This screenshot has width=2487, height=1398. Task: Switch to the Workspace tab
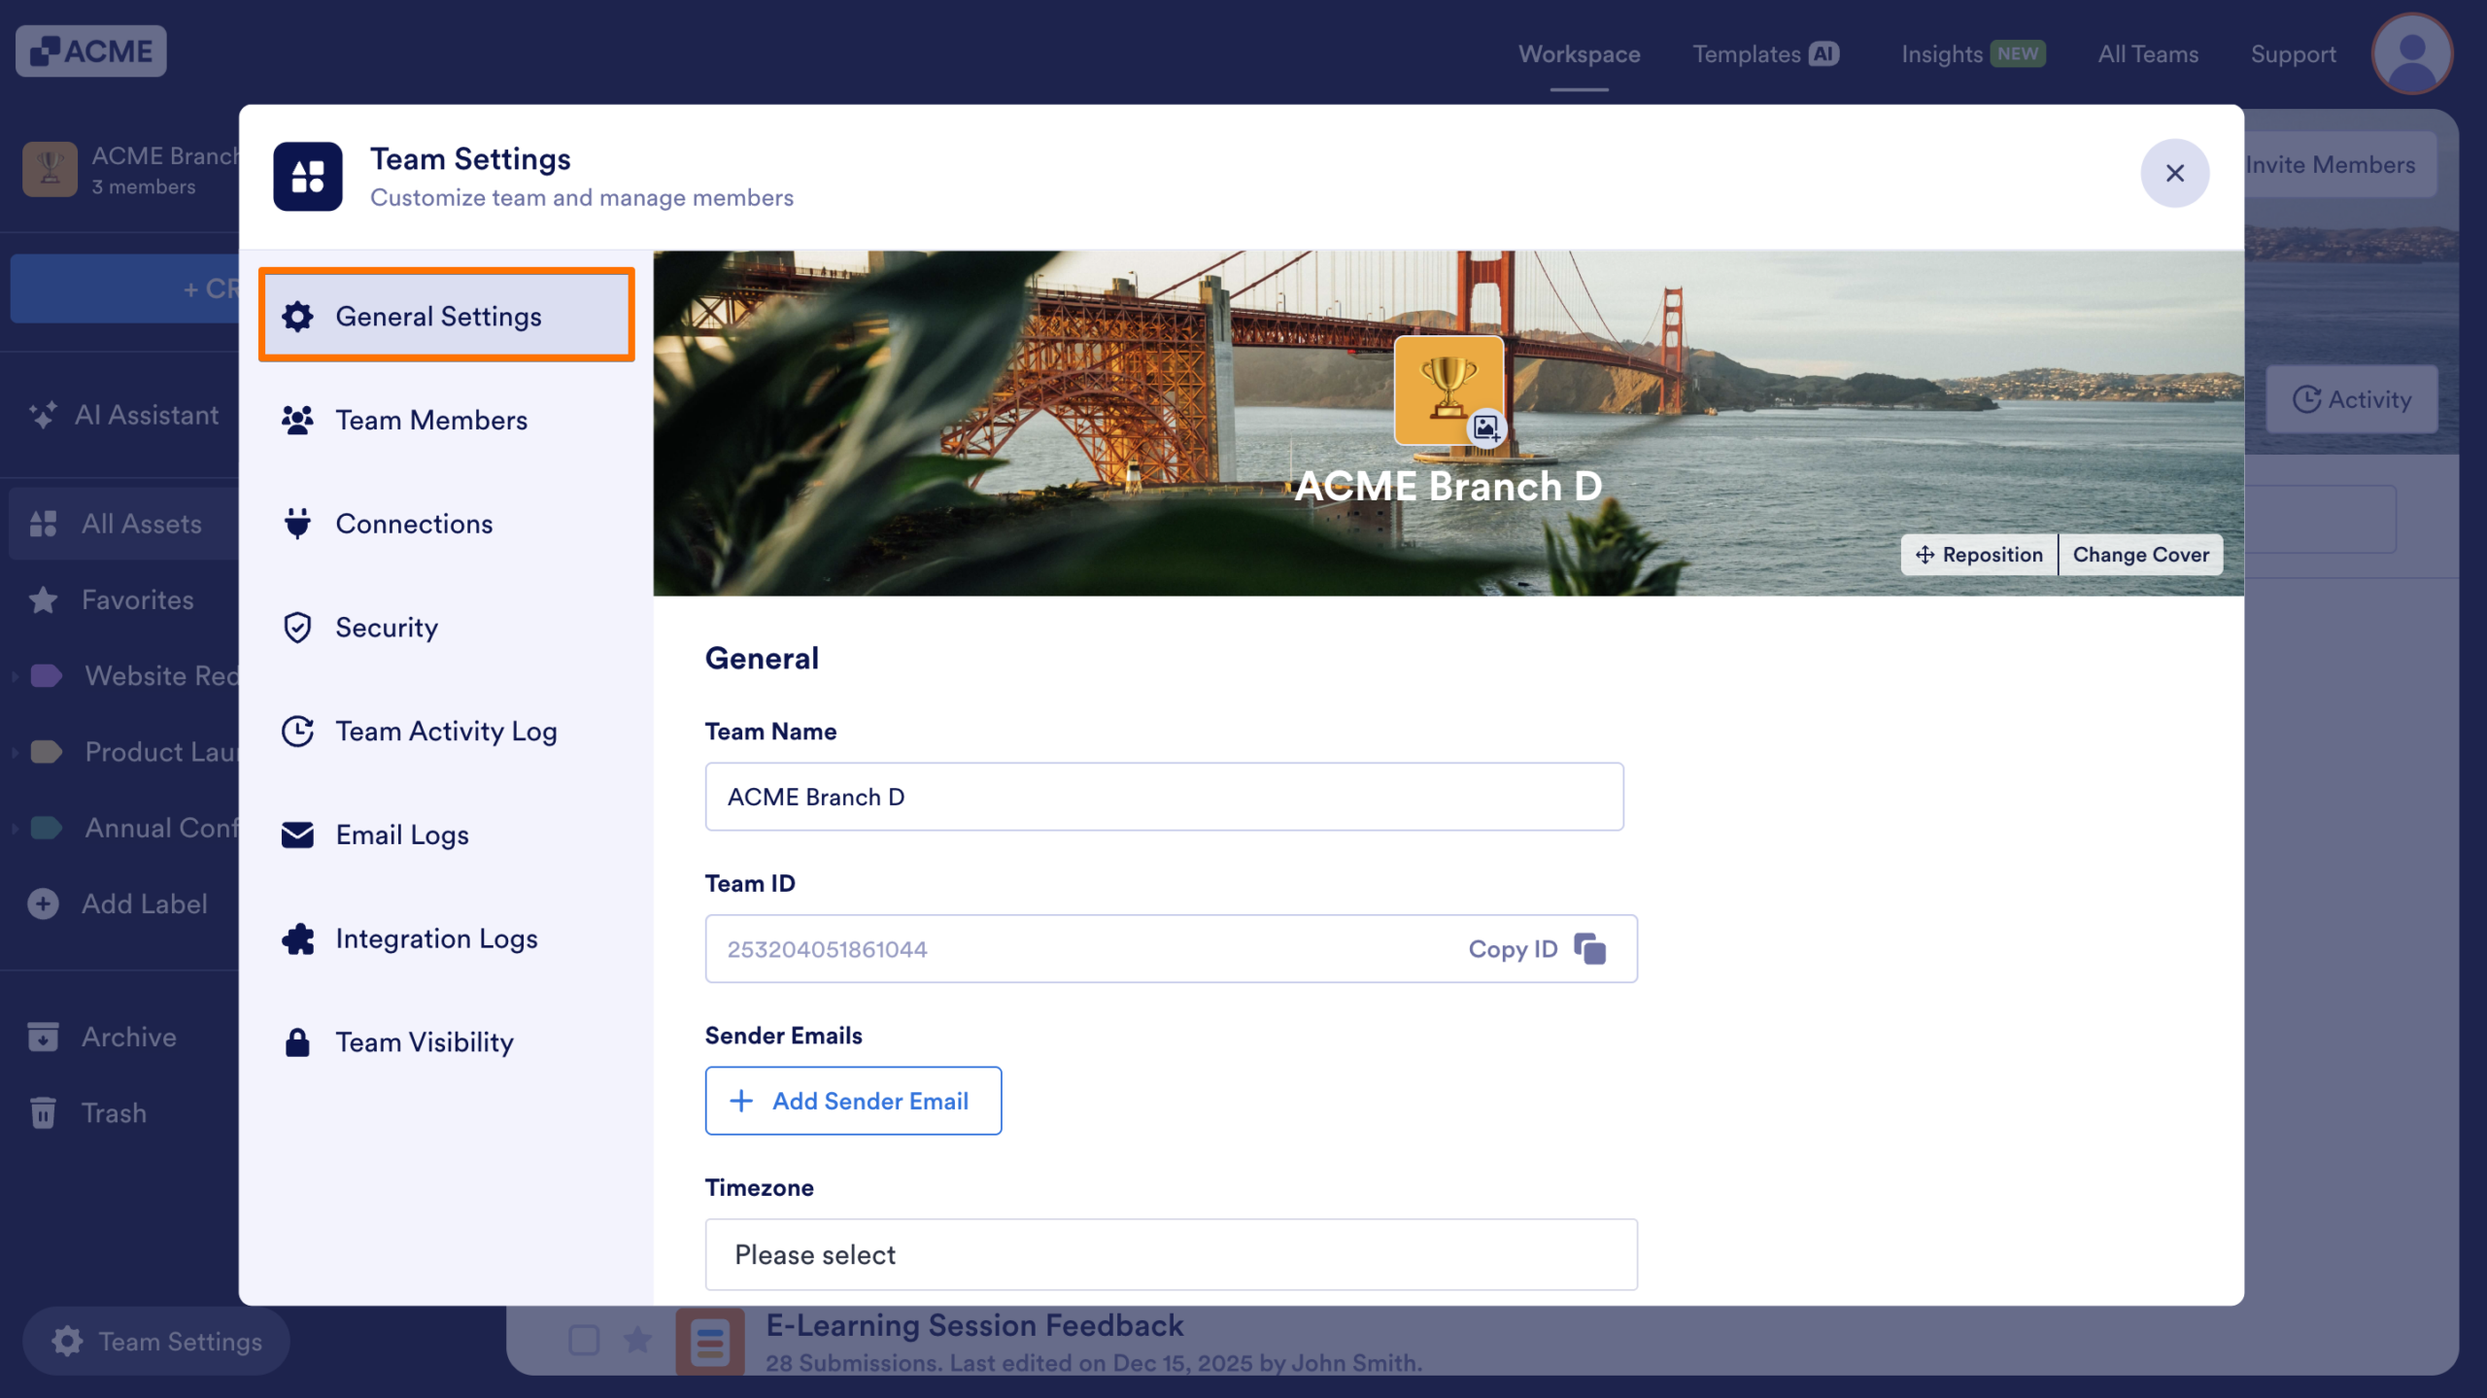[x=1579, y=54]
